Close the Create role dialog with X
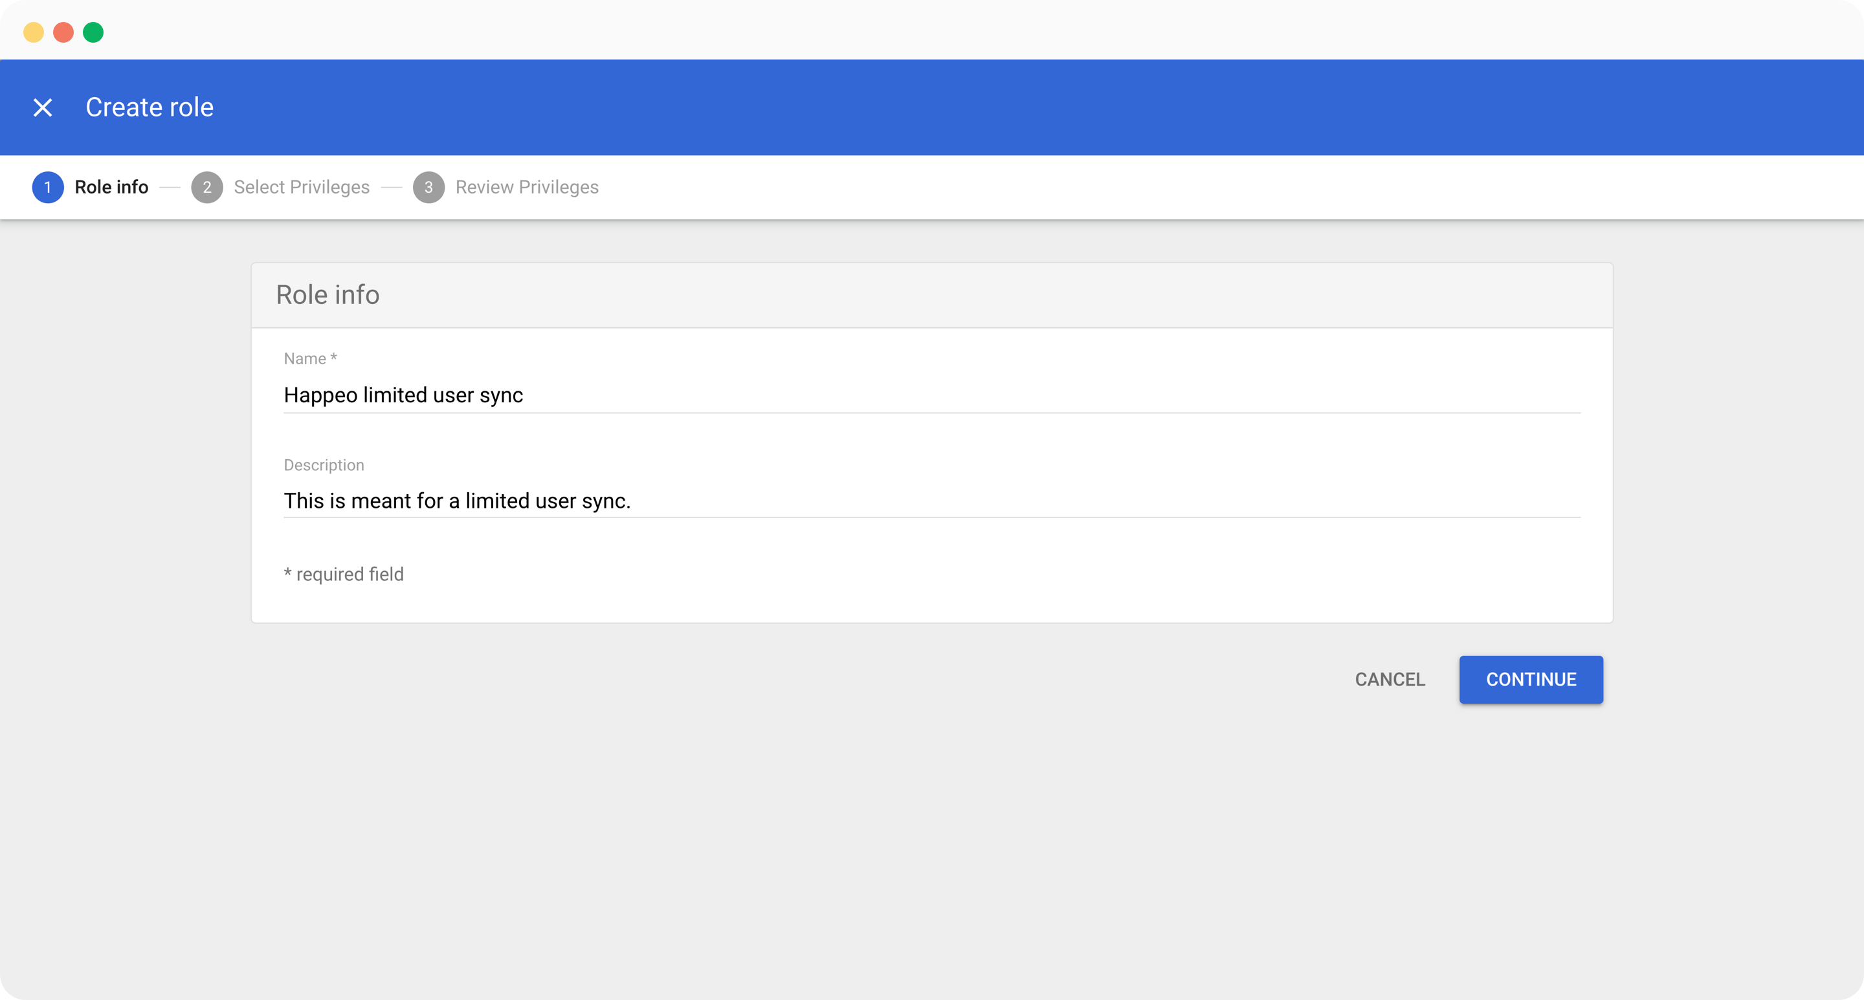This screenshot has width=1864, height=1000. pyautogui.click(x=43, y=108)
